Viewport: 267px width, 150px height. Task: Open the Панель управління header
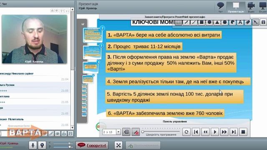[x=174, y=121]
